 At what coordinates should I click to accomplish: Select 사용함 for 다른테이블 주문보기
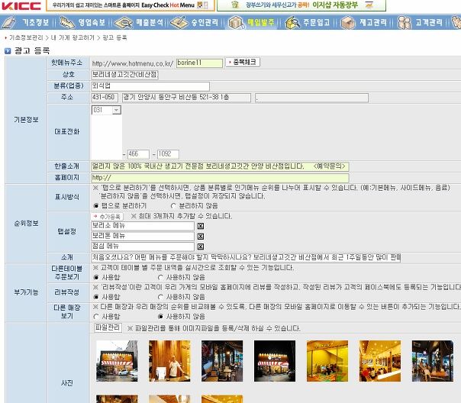pyautogui.click(x=96, y=277)
